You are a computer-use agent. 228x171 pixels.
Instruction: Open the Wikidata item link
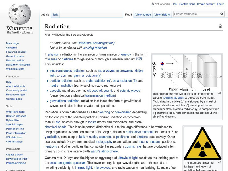tap(14, 137)
